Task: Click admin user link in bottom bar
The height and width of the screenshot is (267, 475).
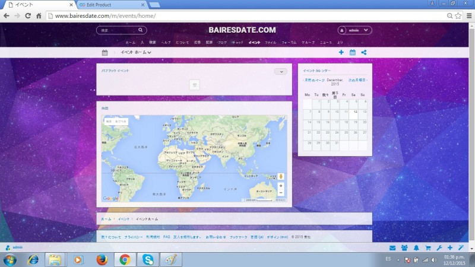Action: [x=14, y=247]
